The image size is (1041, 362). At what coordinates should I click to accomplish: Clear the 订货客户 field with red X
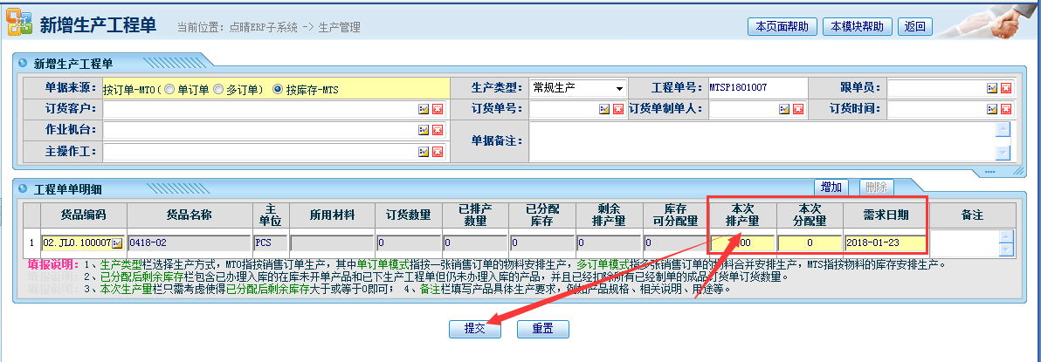438,110
